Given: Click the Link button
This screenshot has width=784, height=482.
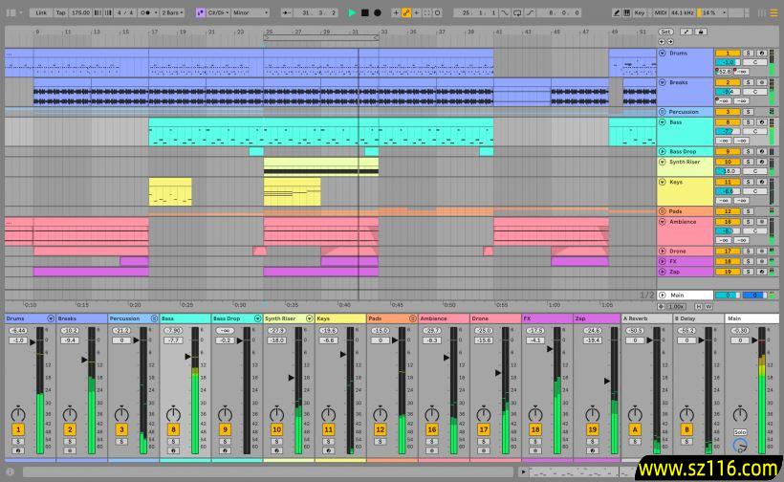Looking at the screenshot, I should pos(41,12).
